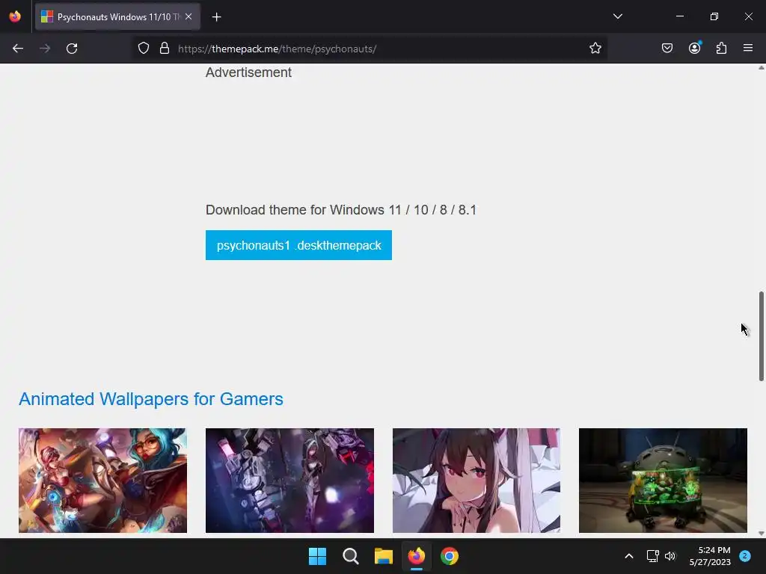Show hidden system tray icons
Screen dimensions: 766x574
pos(628,556)
